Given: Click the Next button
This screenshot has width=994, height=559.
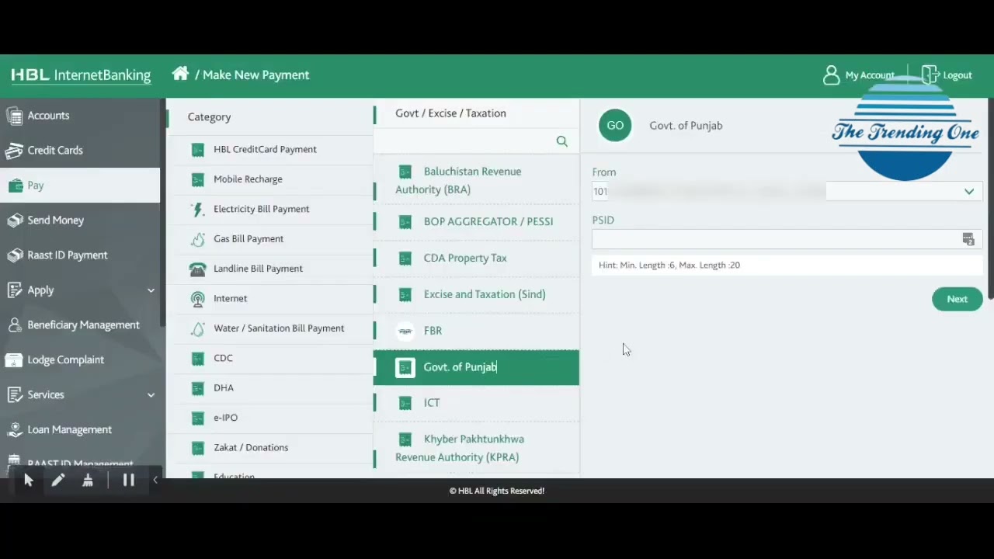Looking at the screenshot, I should pyautogui.click(x=957, y=299).
